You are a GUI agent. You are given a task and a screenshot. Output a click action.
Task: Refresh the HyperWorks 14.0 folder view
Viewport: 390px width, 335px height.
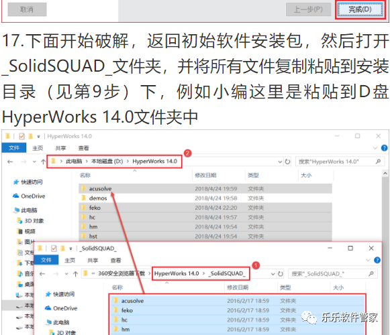(287, 162)
